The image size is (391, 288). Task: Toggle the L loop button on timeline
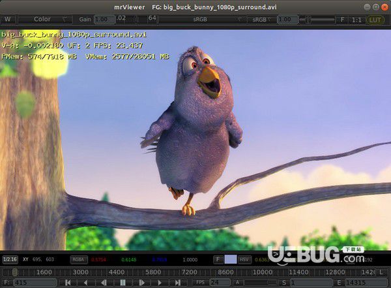(x=381, y=272)
